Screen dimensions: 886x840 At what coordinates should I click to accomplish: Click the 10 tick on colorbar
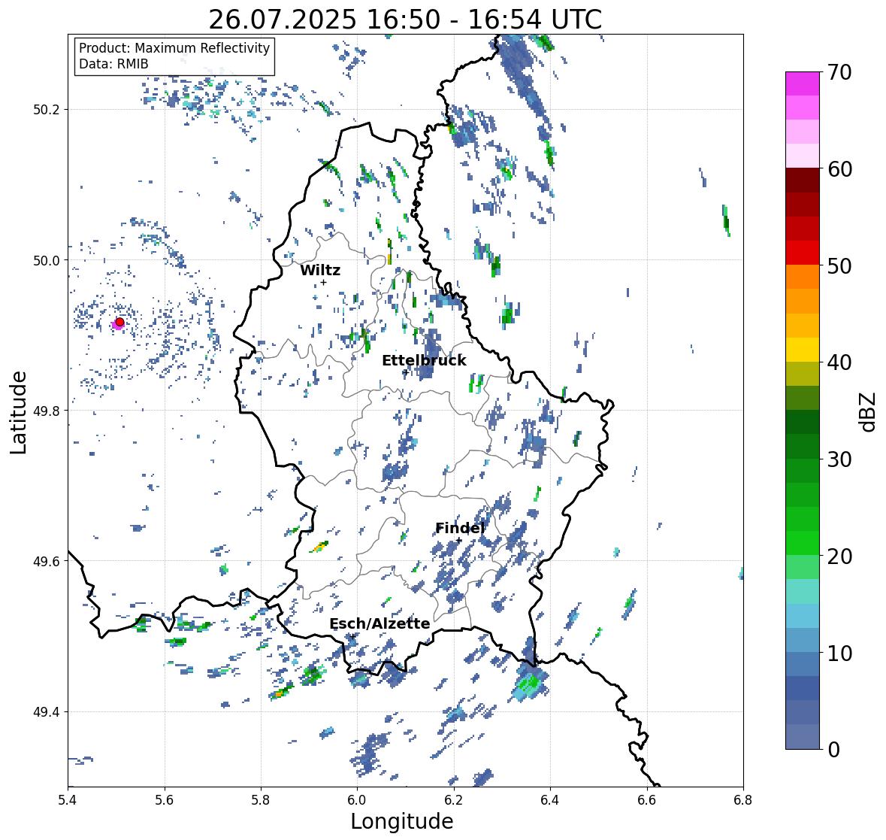point(839,653)
